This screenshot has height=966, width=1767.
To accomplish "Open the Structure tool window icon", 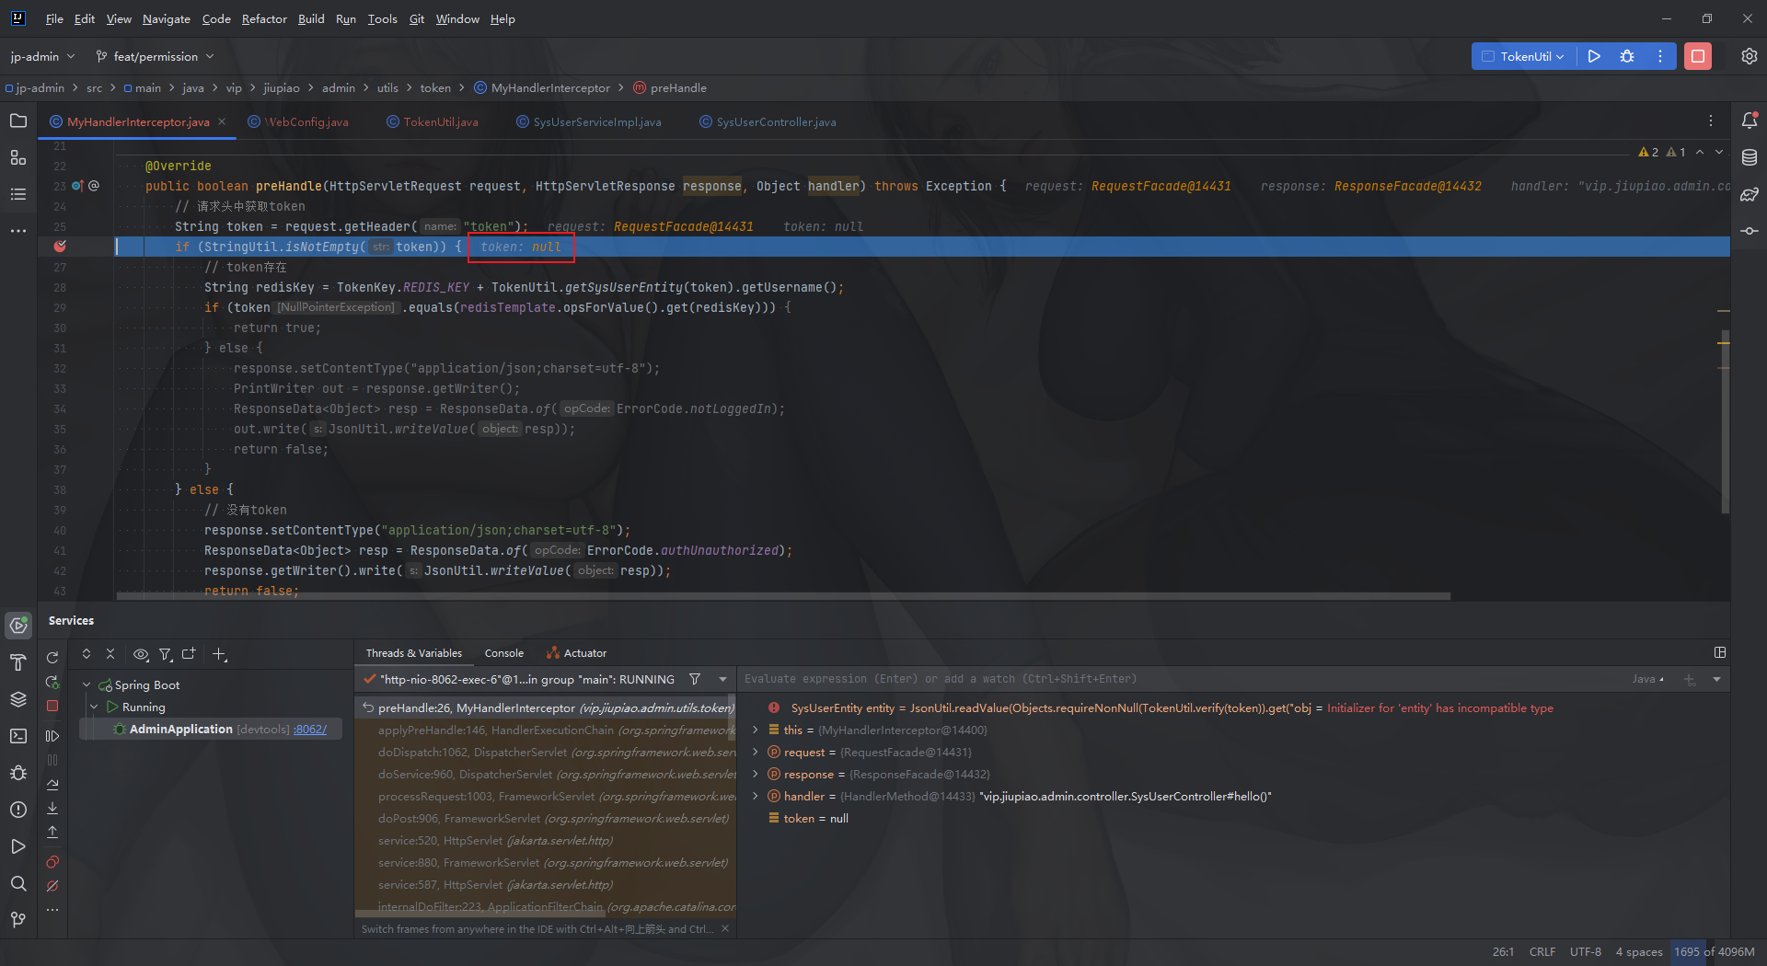I will pyautogui.click(x=18, y=157).
